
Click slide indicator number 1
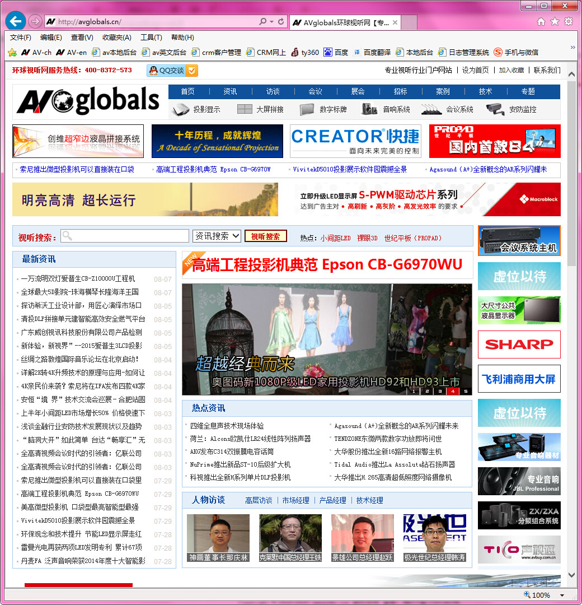(413, 391)
